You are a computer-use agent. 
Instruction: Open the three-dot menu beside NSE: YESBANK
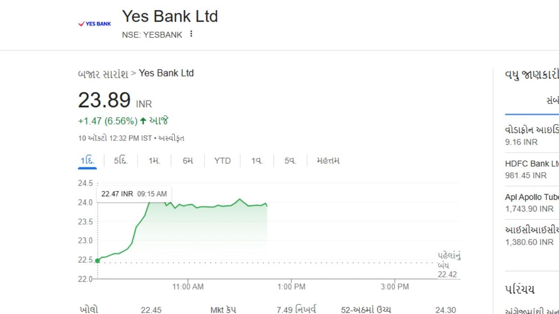[x=191, y=34]
